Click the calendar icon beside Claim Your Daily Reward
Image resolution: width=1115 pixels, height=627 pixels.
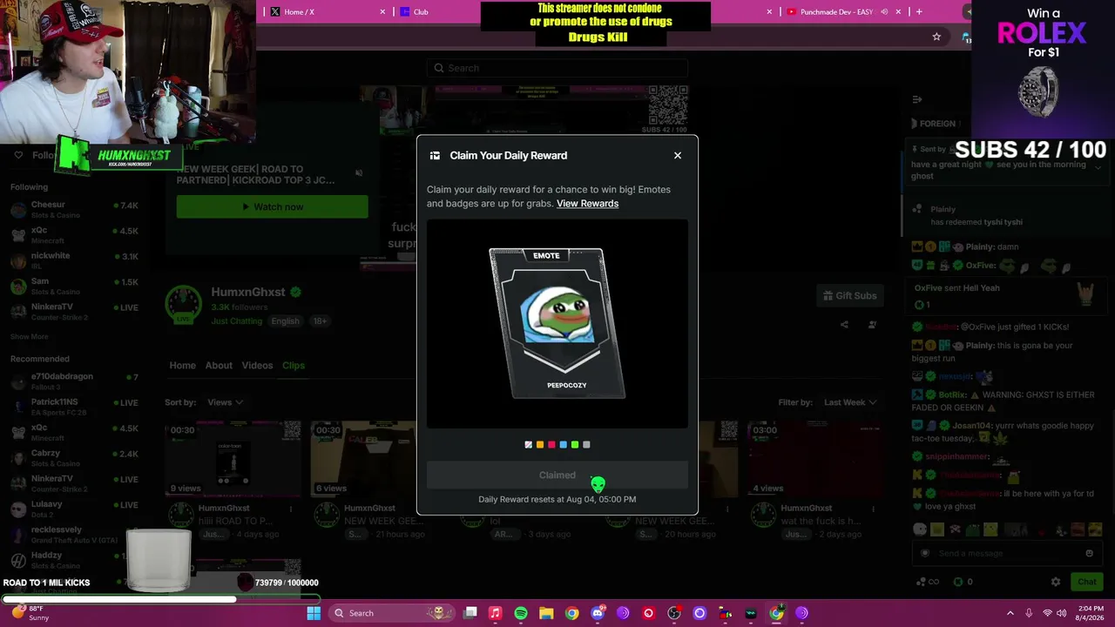point(435,155)
